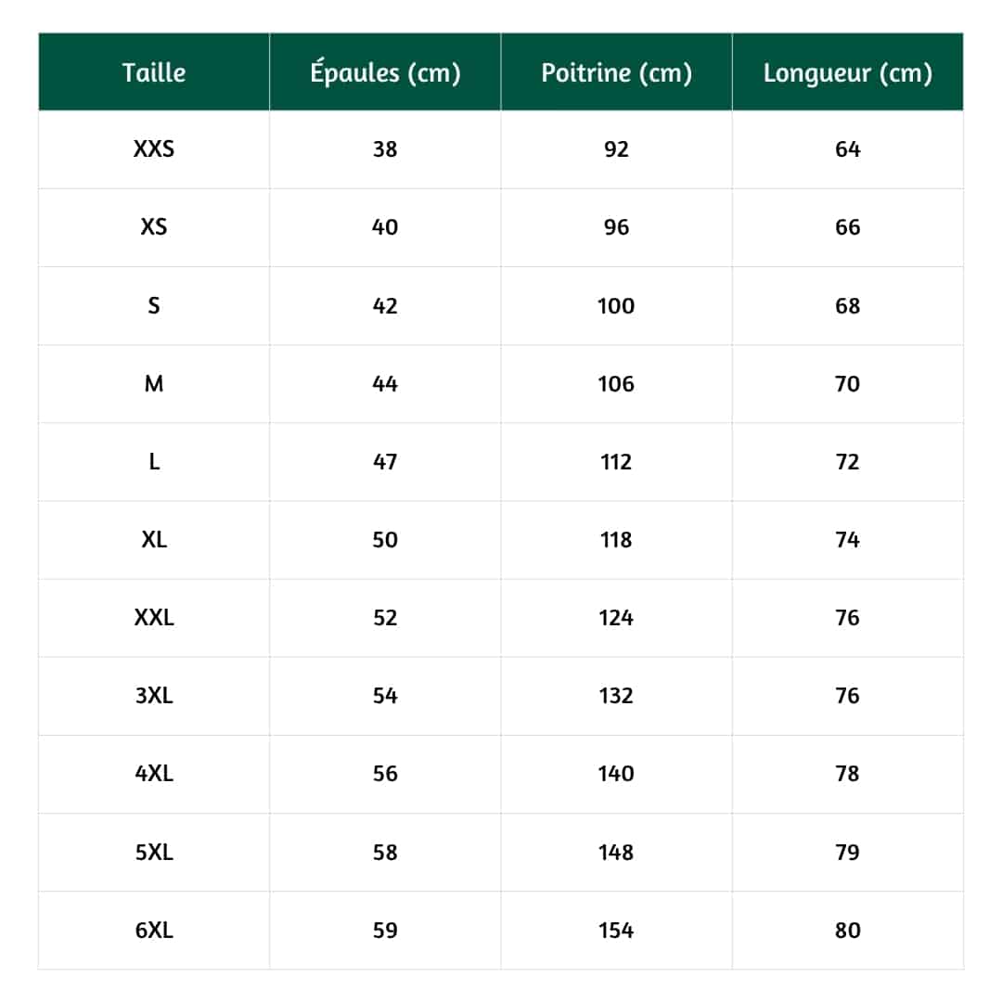The width and height of the screenshot is (1002, 1002).
Task: Select the XS size label
Action: 154,227
